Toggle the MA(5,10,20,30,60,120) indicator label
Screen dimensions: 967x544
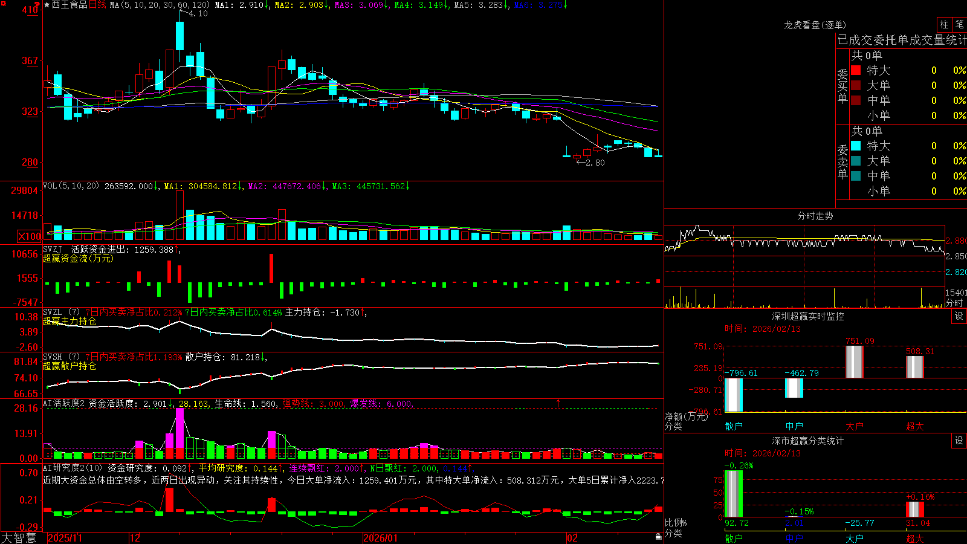(160, 5)
